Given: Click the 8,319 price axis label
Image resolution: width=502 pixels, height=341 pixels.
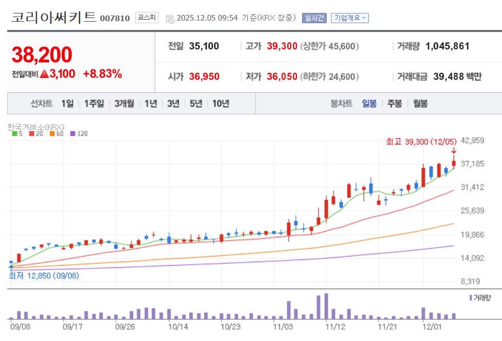Looking at the screenshot, I should tap(471, 281).
